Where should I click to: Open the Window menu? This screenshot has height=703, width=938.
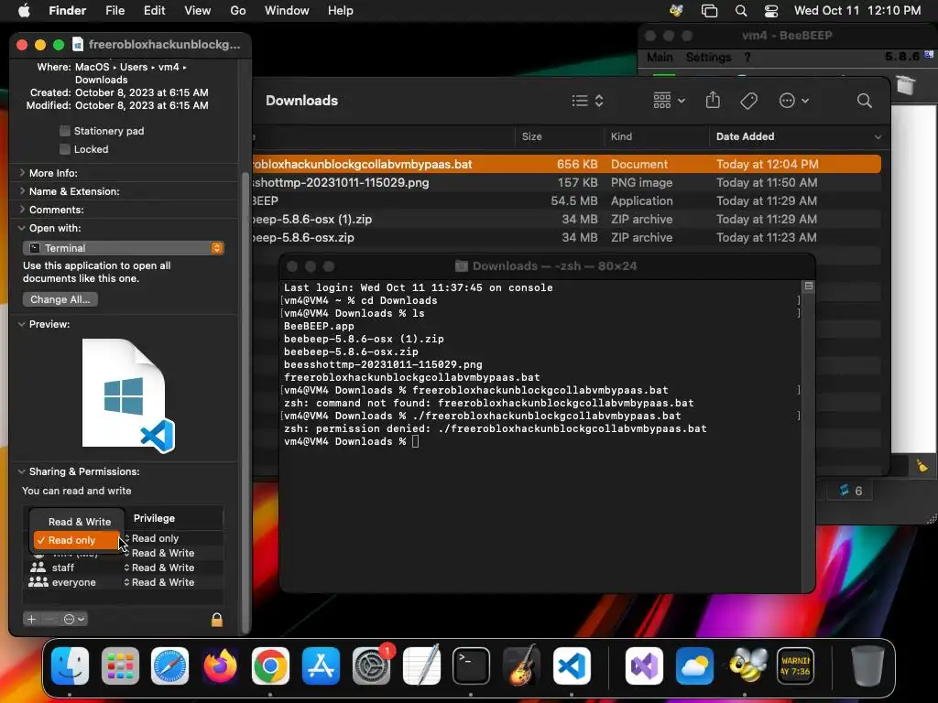click(x=287, y=11)
